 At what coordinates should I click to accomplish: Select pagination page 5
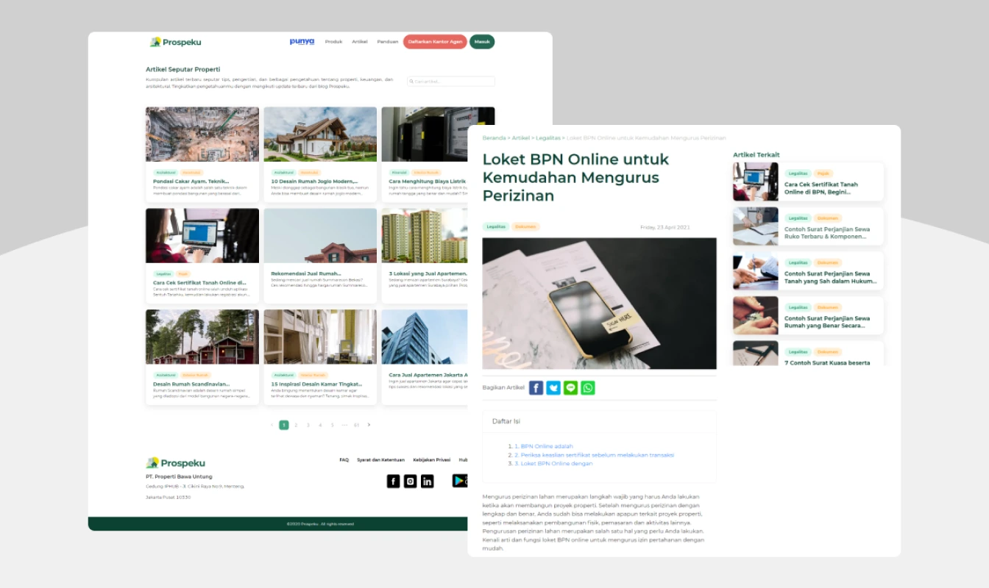pos(332,425)
